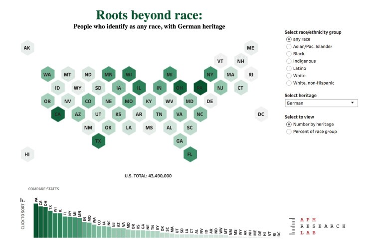Switch view to Percent of race group
Screen dimensions: 379x242
point(289,131)
